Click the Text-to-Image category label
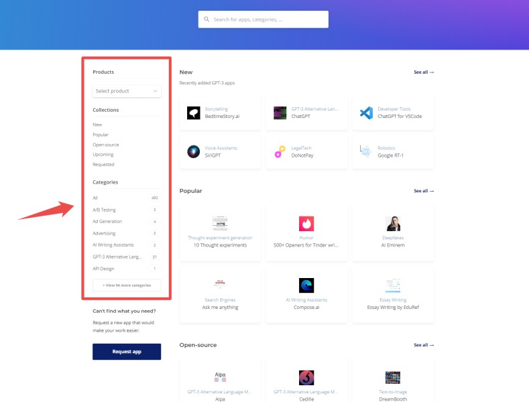 coord(393,392)
